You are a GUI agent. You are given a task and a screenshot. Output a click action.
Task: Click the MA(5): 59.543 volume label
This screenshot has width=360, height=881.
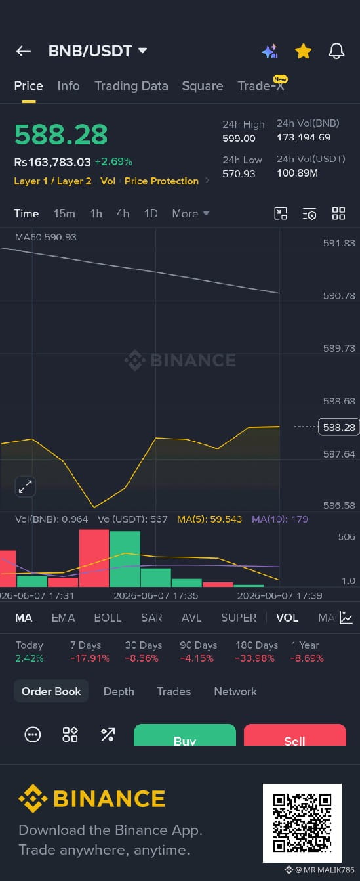(x=210, y=519)
